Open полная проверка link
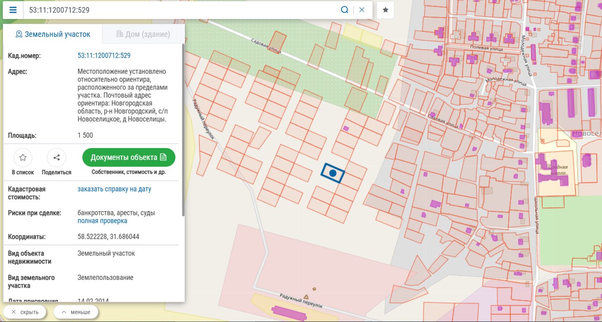The height and width of the screenshot is (322, 602). pos(102,221)
